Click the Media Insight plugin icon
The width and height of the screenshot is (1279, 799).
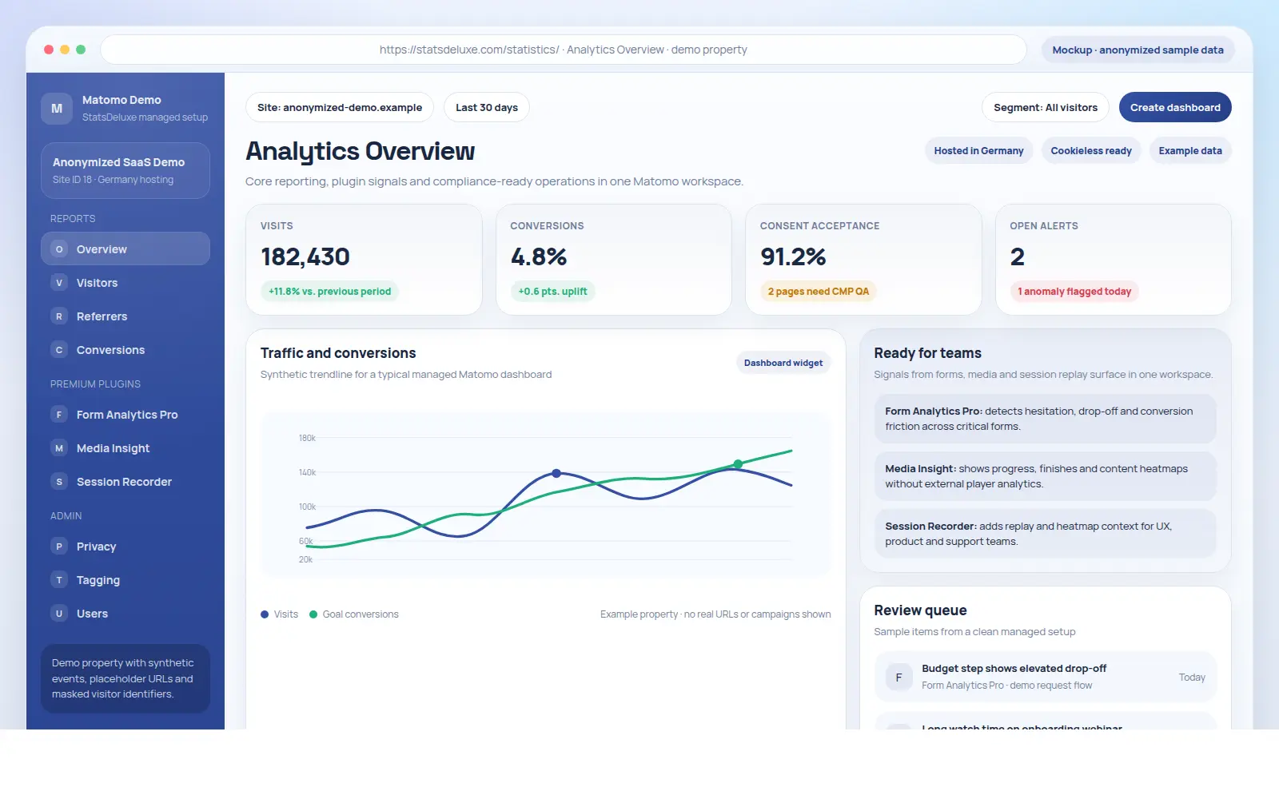(58, 447)
